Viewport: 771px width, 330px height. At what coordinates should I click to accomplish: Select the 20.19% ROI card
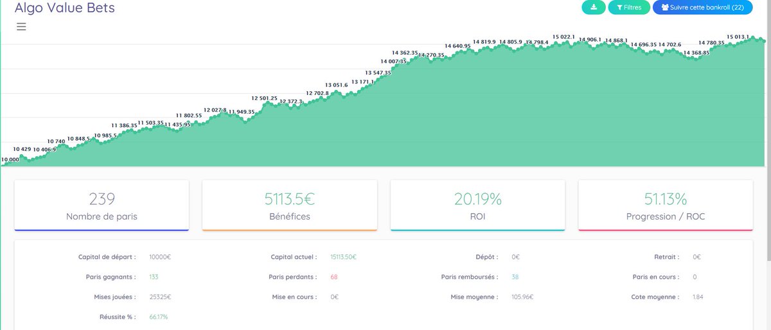click(x=477, y=205)
